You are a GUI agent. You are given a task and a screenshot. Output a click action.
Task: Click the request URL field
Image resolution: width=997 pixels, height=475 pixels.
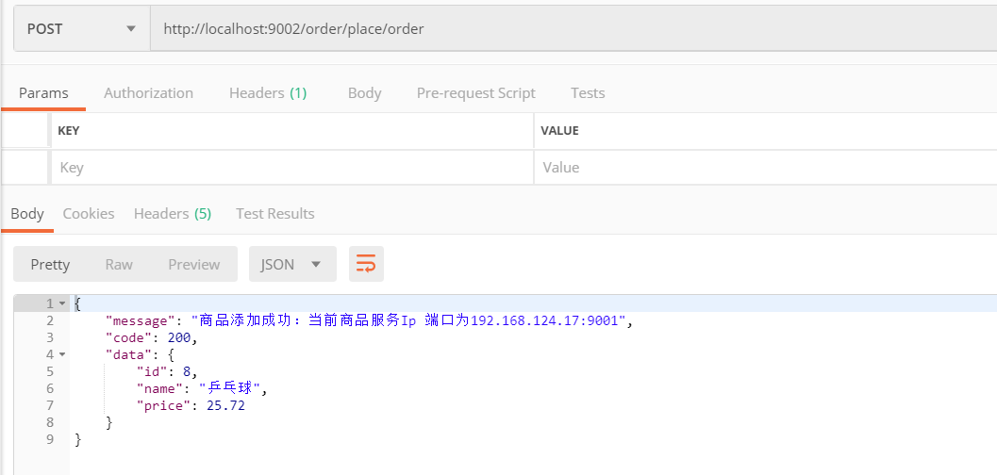coord(573,28)
